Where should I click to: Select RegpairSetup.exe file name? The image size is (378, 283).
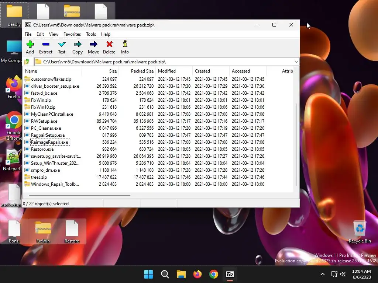tap(48, 135)
